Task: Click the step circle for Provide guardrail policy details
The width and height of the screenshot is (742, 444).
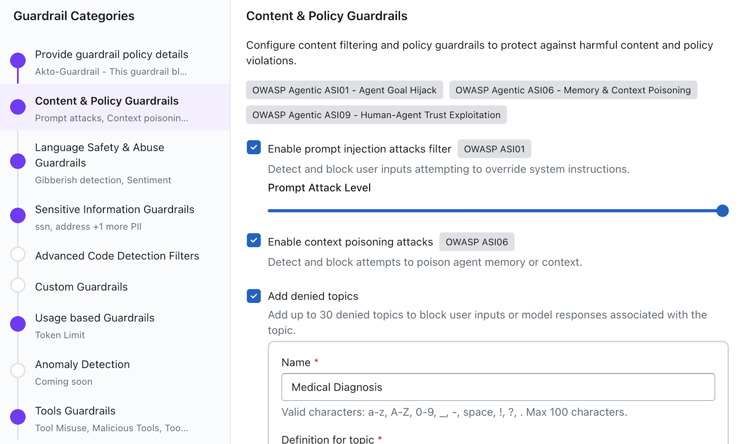Action: pyautogui.click(x=18, y=60)
